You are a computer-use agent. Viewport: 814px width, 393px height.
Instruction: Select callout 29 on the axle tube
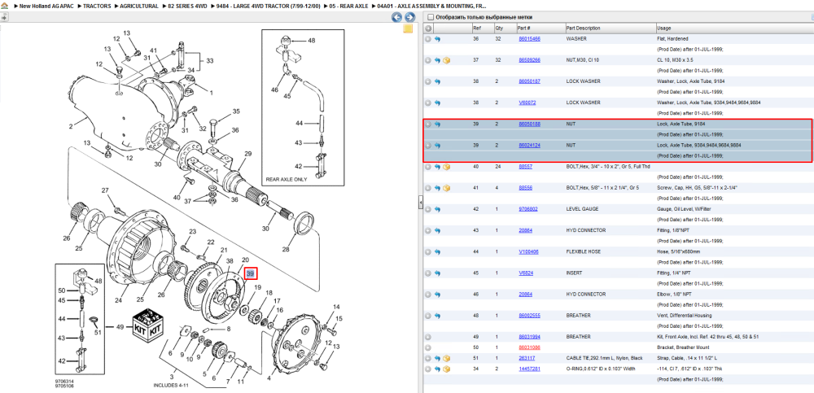pos(247,154)
